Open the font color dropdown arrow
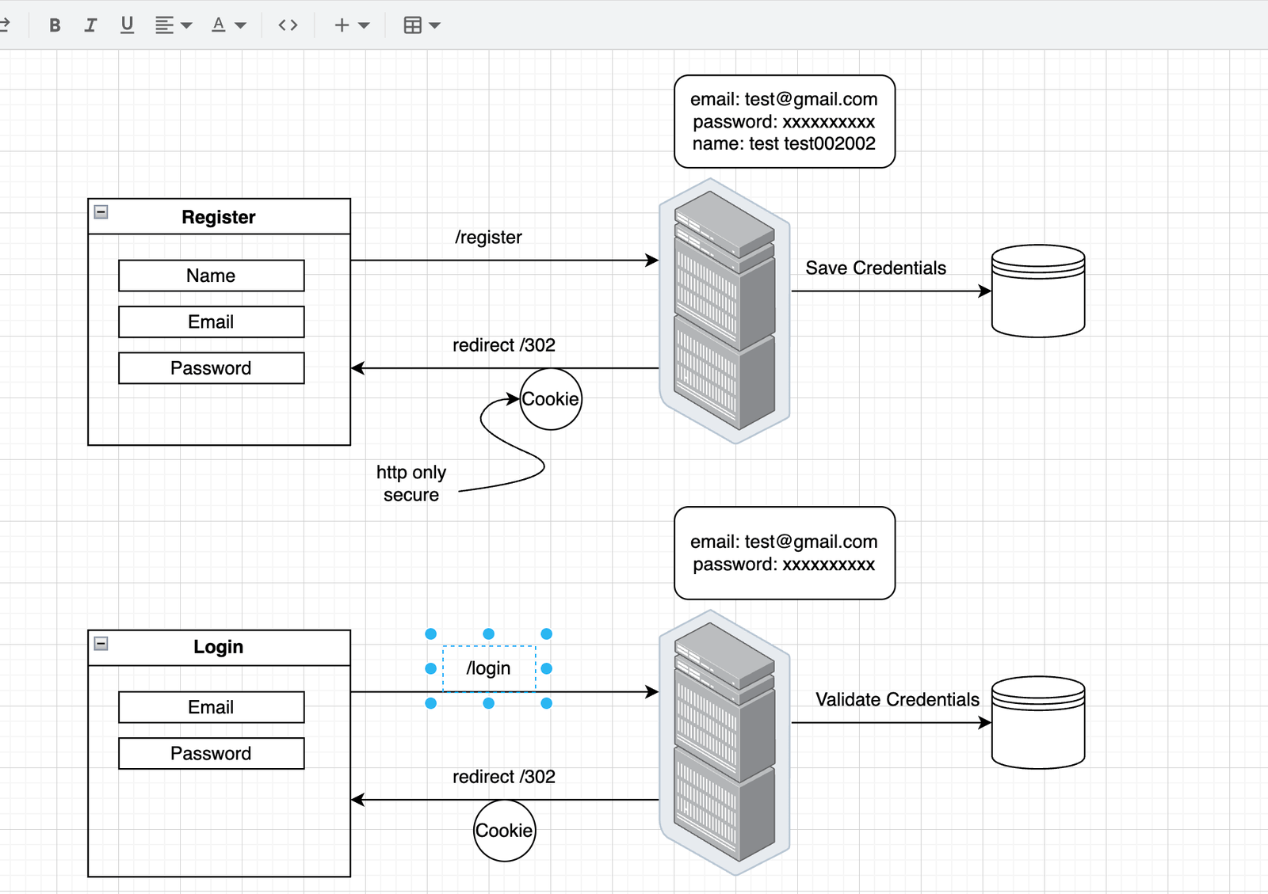Screen dimensions: 1268x894 [x=242, y=25]
